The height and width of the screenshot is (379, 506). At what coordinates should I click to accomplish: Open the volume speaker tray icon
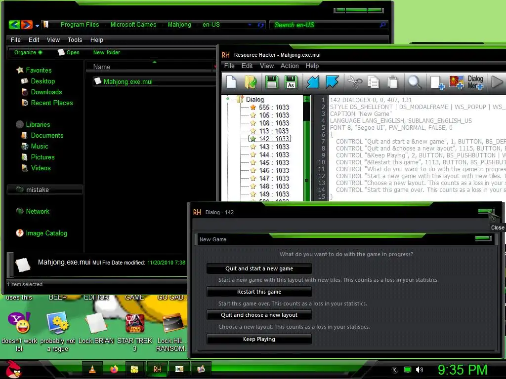(x=419, y=370)
